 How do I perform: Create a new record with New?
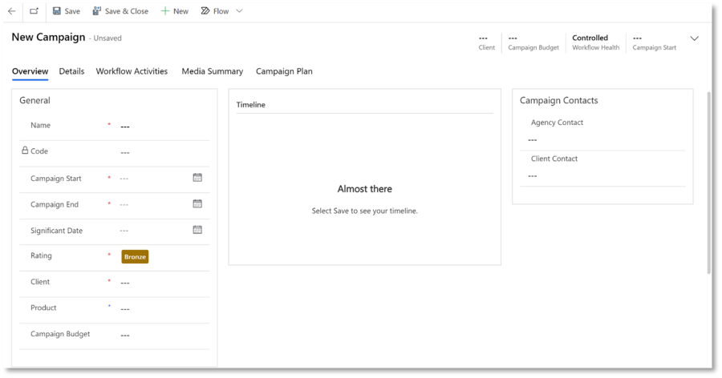coord(174,11)
